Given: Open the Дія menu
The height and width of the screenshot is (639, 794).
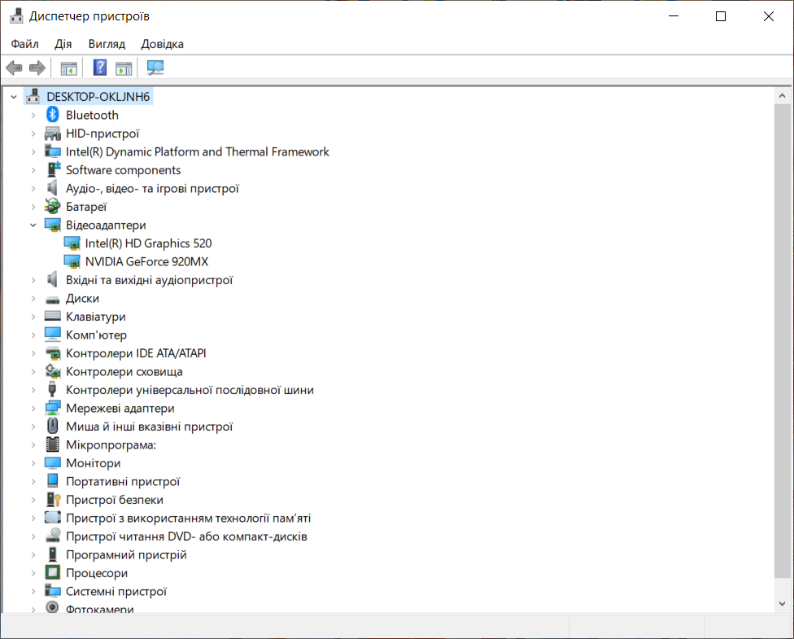Looking at the screenshot, I should click(x=63, y=44).
